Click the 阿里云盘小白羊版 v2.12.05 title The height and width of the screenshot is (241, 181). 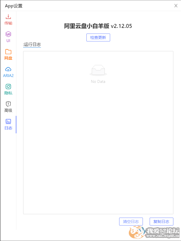pos(98,26)
